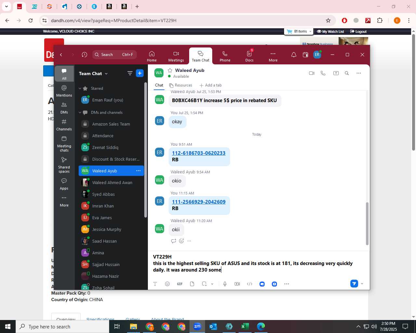Open Excel from the taskbar

[x=245, y=326]
